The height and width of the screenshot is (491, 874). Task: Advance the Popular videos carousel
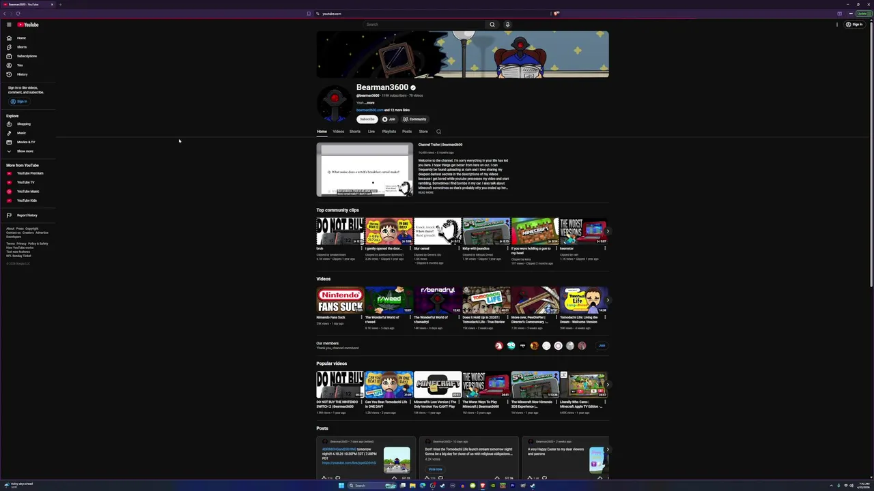tap(608, 385)
